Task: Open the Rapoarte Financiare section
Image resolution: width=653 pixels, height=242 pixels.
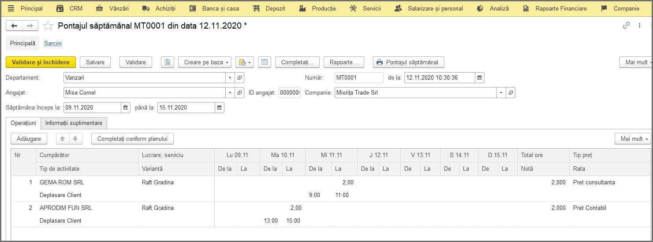Action: coord(555,8)
